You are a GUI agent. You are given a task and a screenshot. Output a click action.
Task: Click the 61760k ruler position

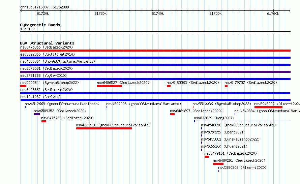(x=273, y=13)
